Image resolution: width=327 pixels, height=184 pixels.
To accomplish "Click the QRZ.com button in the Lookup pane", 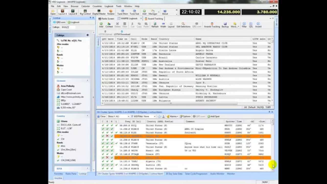I will click(x=59, y=22).
